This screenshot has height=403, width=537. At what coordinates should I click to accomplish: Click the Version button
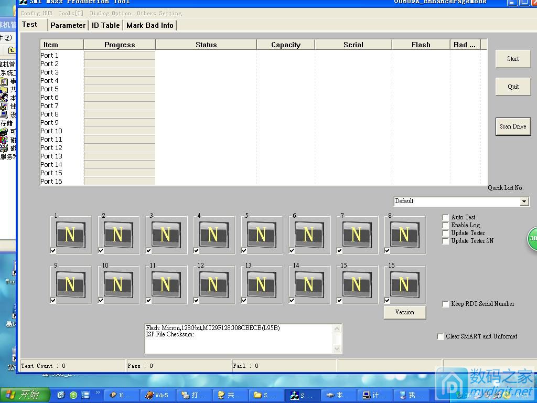(405, 312)
